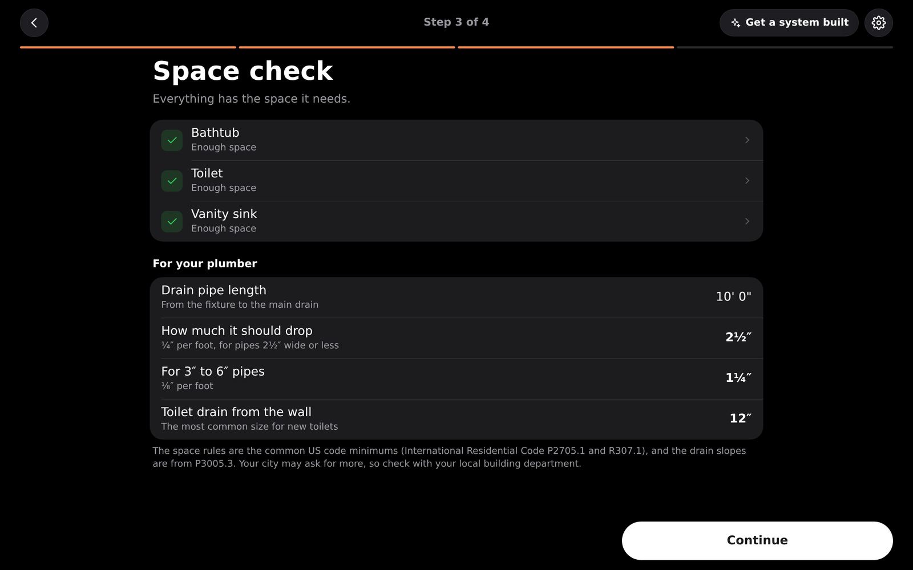
Task: Select the third progress bar segment
Action: 566,47
